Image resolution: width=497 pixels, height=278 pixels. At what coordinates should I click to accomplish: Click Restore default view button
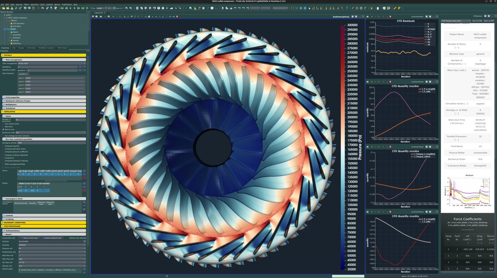tap(52, 238)
